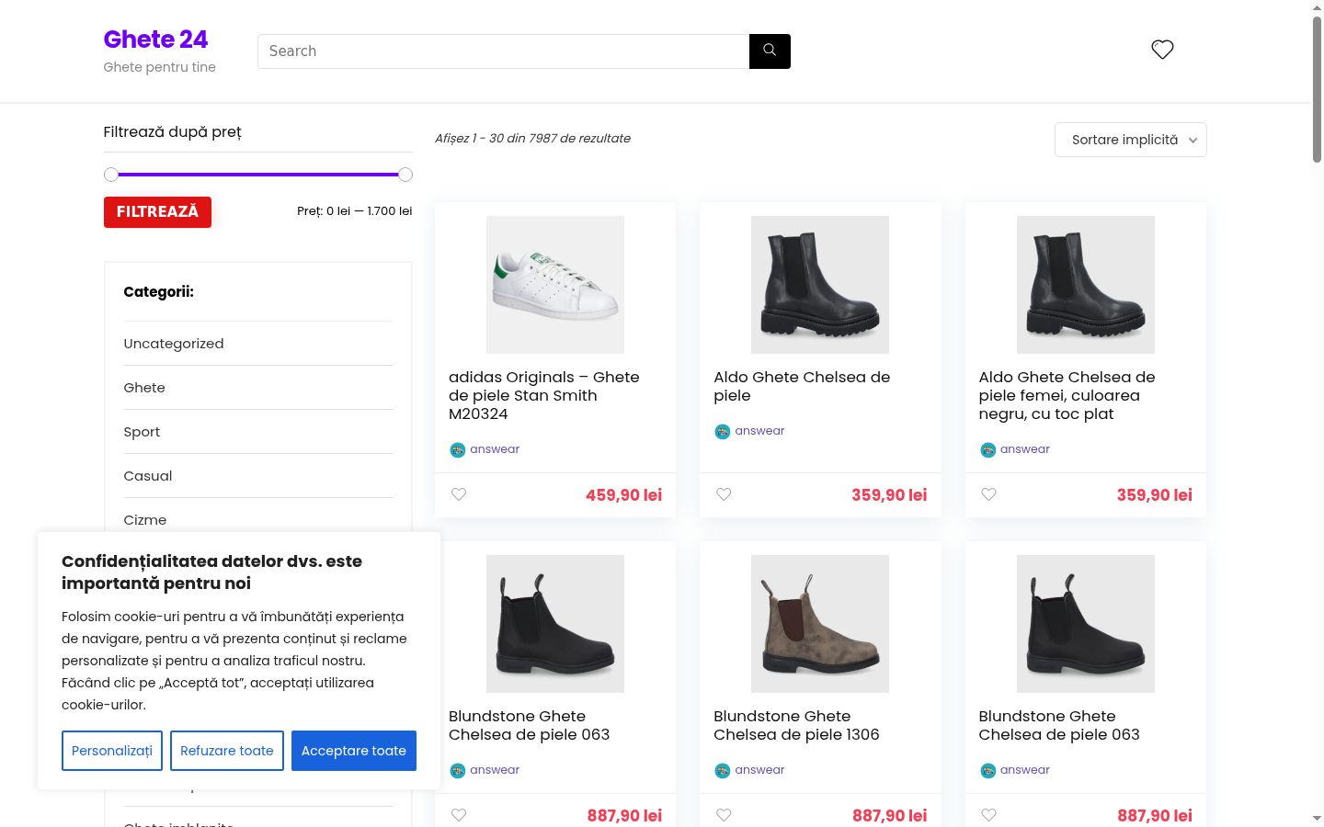Open the 'Blundstone Ghete Chelsea de piele 1306' title
The height and width of the screenshot is (827, 1324).
796,725
